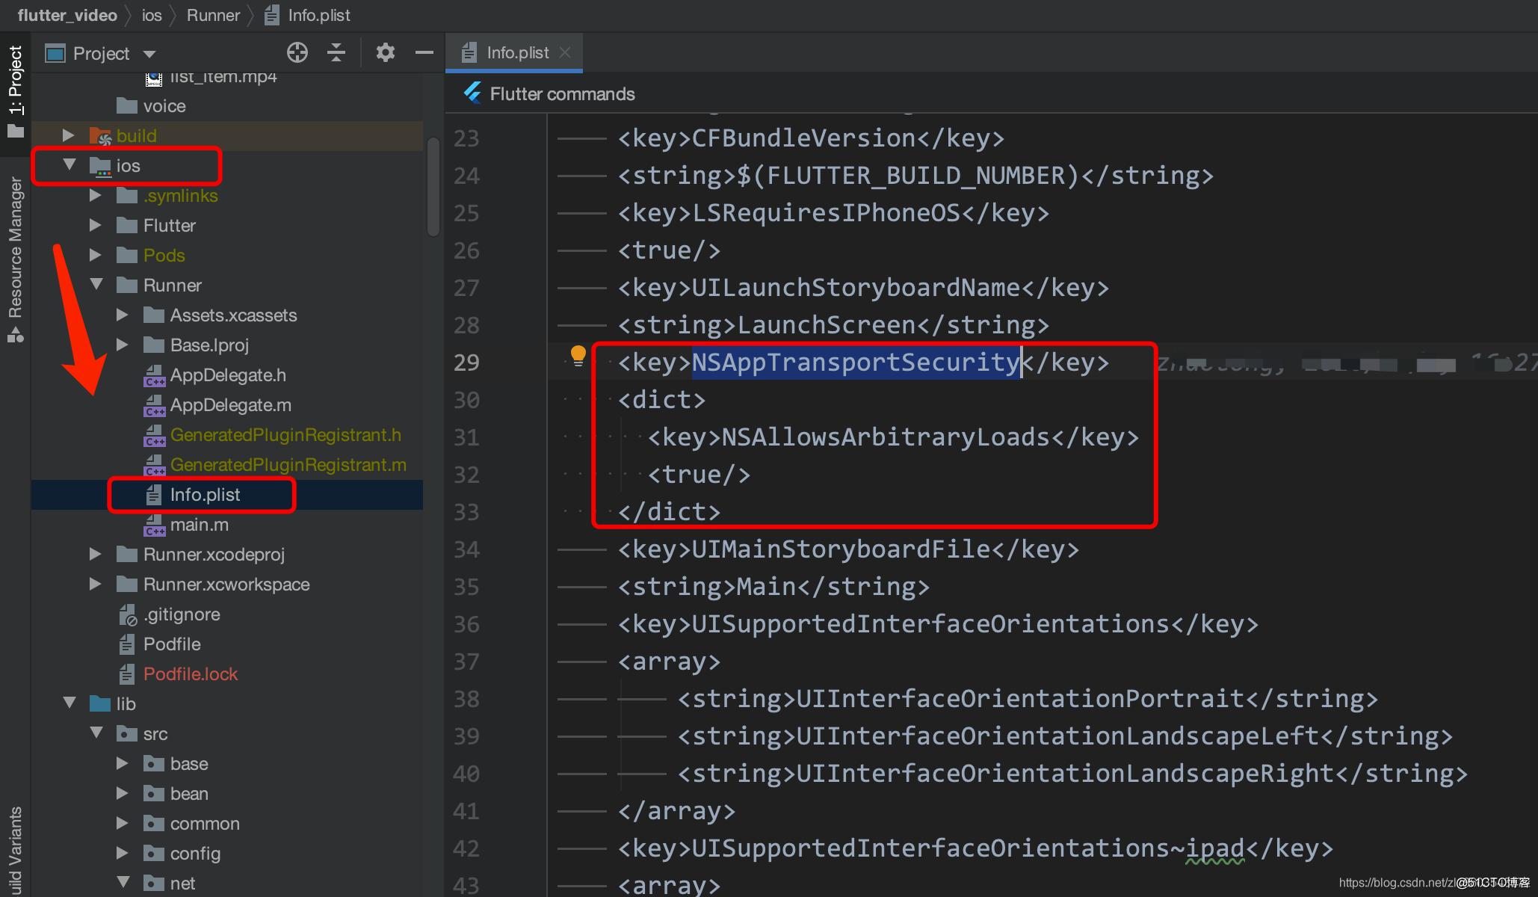Collapse the Runner folder
The image size is (1538, 897).
[x=96, y=285]
